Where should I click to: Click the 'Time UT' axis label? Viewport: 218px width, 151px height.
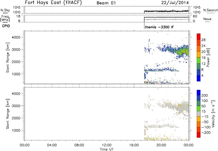click(x=107, y=149)
